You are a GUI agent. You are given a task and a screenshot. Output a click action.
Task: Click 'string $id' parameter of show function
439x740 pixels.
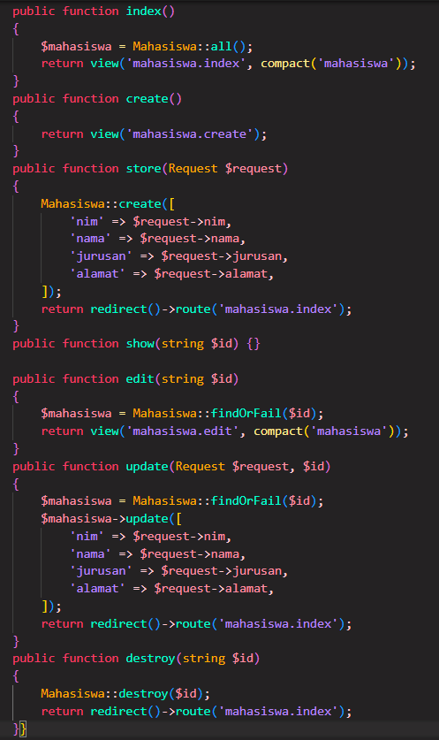[197, 344]
